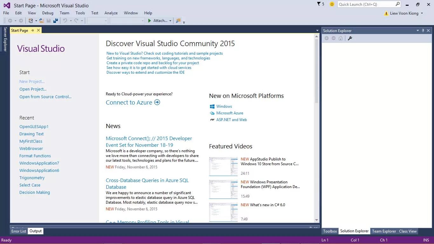The height and width of the screenshot is (244, 434).
Task: Open the Debug menu
Action: 48,13
